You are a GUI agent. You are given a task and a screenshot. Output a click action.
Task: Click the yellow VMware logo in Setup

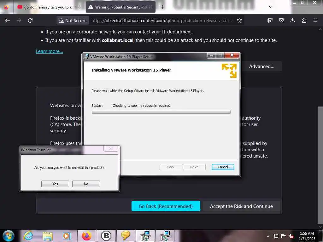[229, 71]
